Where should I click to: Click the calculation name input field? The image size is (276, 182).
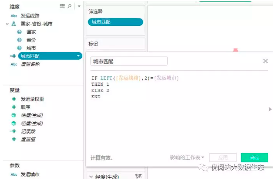(x=129, y=61)
